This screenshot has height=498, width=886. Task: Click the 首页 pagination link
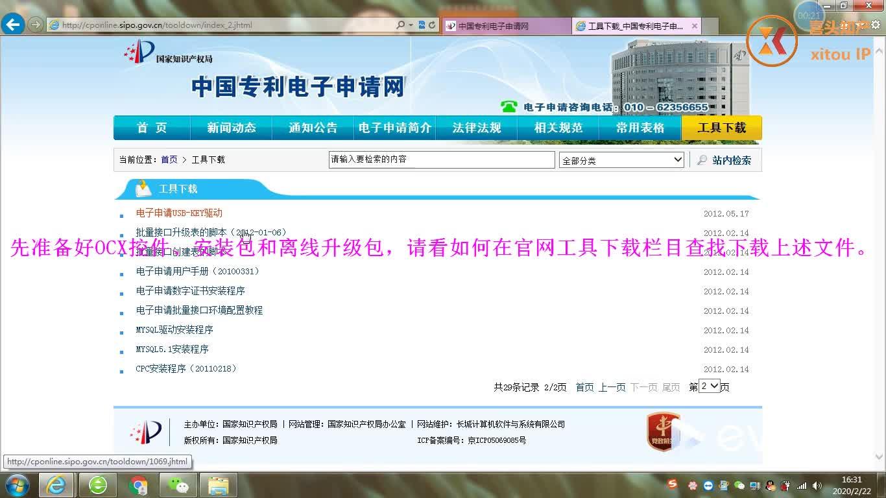click(x=584, y=387)
